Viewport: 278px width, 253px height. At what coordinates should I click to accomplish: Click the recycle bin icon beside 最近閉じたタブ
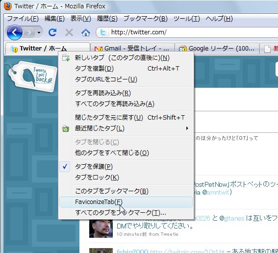[66, 128]
